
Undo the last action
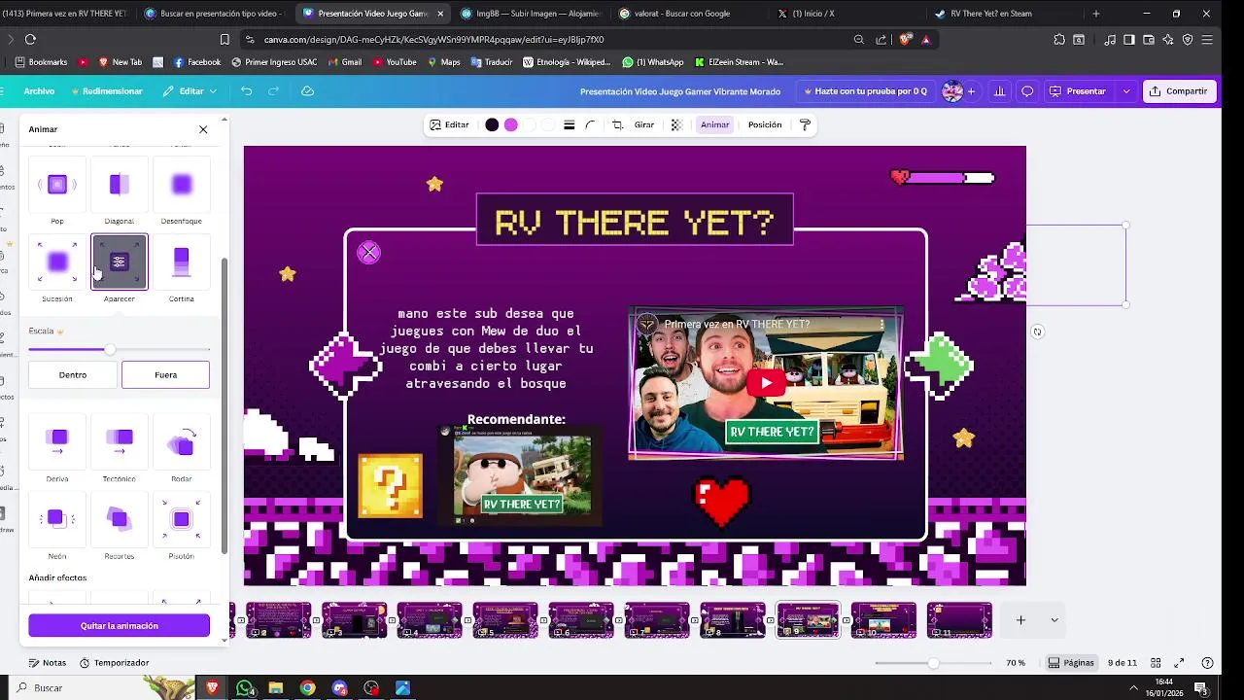pos(247,91)
